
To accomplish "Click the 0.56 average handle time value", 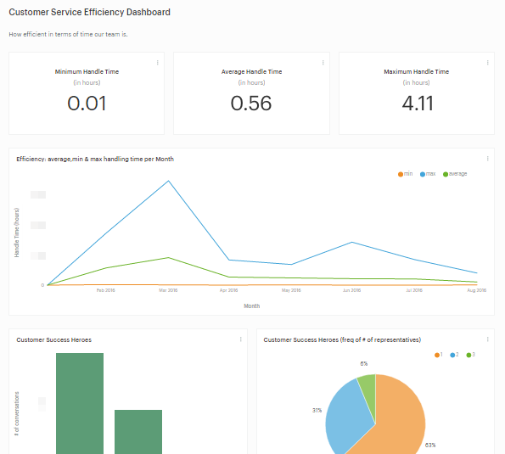I will [251, 104].
